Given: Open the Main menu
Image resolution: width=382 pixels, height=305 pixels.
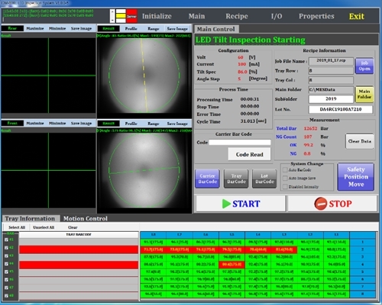Looking at the screenshot, I should [x=196, y=16].
